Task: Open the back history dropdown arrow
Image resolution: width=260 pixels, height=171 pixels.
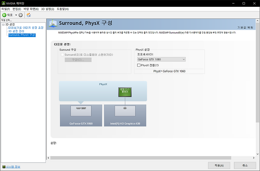Action: click(x=16, y=15)
